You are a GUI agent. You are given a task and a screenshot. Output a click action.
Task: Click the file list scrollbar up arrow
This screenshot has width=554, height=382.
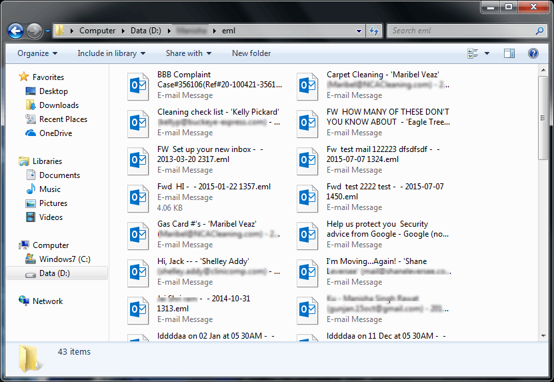point(543,70)
